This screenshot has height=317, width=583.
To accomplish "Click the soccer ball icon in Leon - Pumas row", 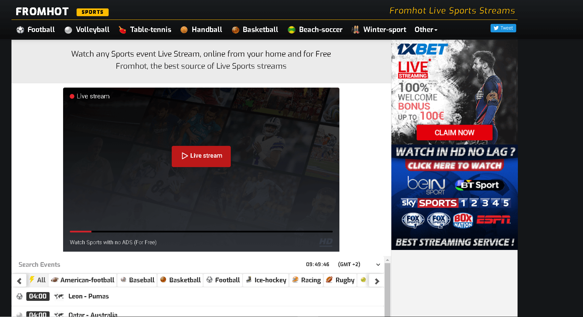I will pyautogui.click(x=20, y=296).
